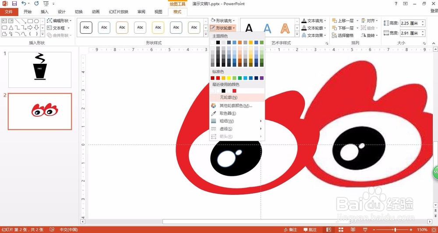Apply the blue outlined WordArt A style
This screenshot has height=233, width=438.
point(267,28)
